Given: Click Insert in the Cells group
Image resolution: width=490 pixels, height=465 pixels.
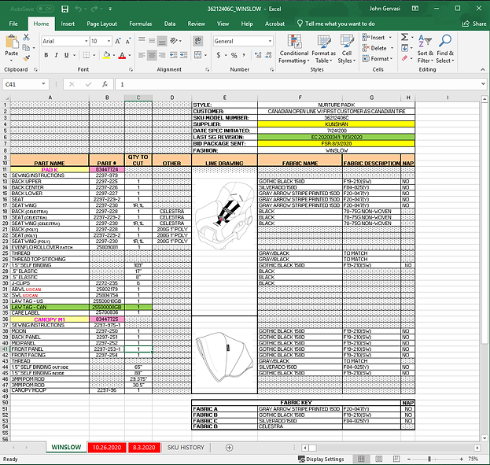Looking at the screenshot, I should 377,38.
